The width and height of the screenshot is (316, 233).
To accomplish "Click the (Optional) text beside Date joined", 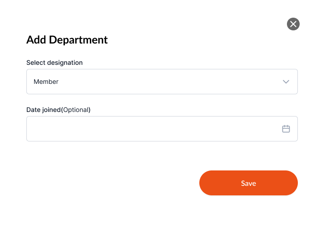I will [x=76, y=110].
